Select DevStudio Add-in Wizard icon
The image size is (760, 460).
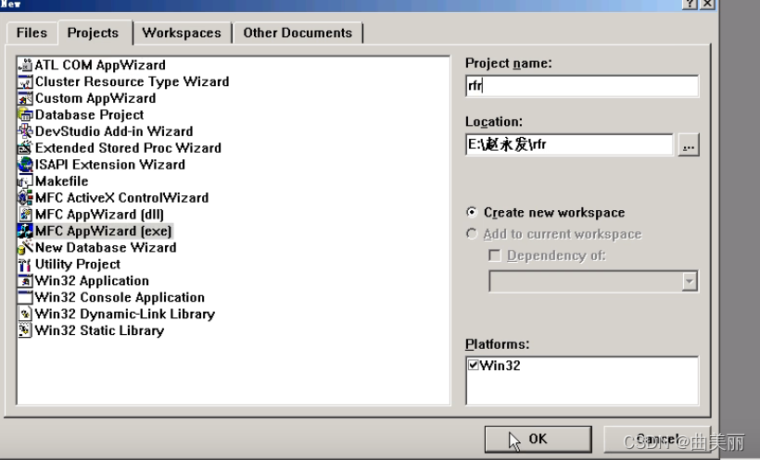(25, 131)
